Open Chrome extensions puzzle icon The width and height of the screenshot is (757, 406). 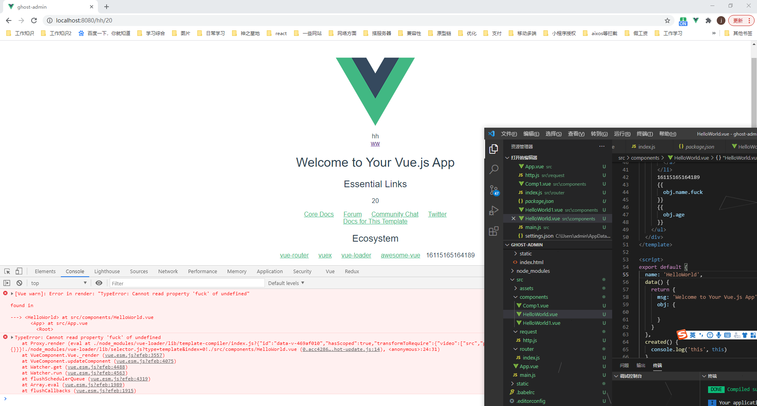708,20
